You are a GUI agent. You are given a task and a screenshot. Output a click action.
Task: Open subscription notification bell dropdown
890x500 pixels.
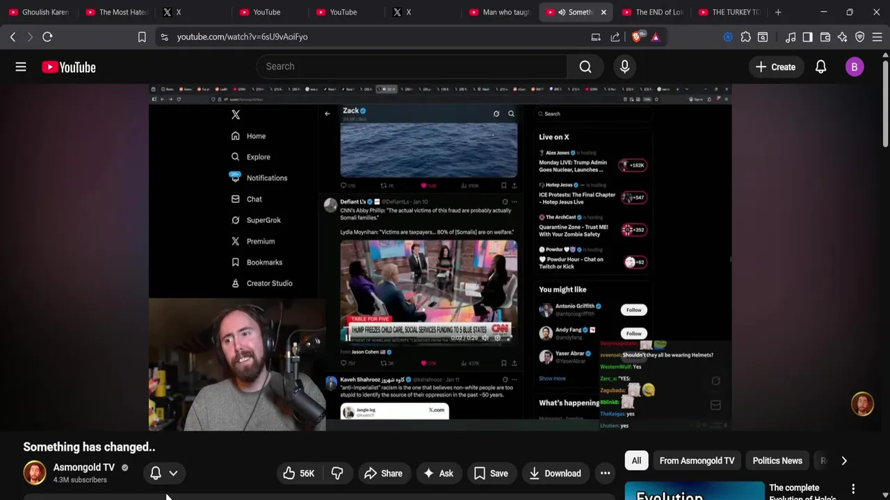[x=164, y=473]
